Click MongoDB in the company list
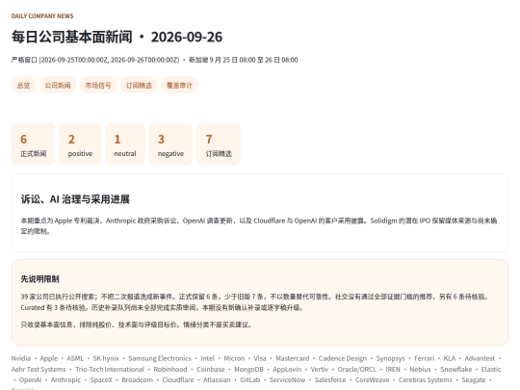This screenshot has height=390, width=520. point(248,370)
